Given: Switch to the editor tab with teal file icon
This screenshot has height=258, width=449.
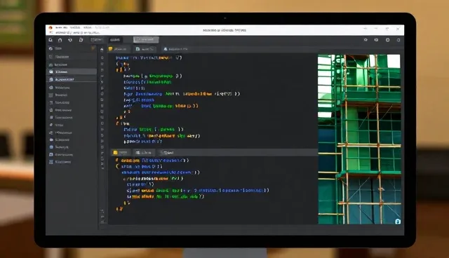Looking at the screenshot, I should 145,49.
